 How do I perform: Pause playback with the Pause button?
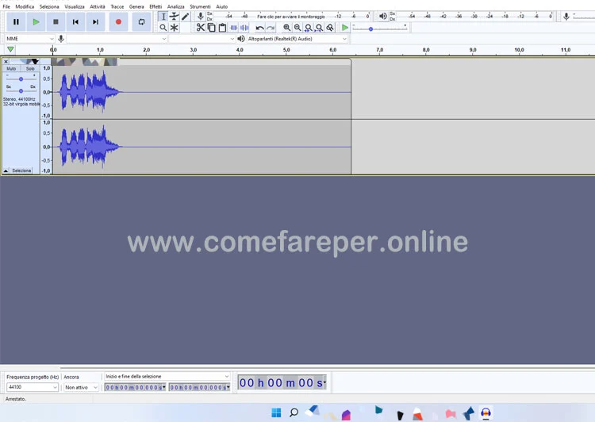click(16, 22)
